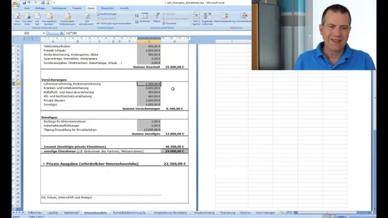Image resolution: width=388 pixels, height=218 pixels.
Task: Select the Private Steuern row label
Action: coord(55,100)
